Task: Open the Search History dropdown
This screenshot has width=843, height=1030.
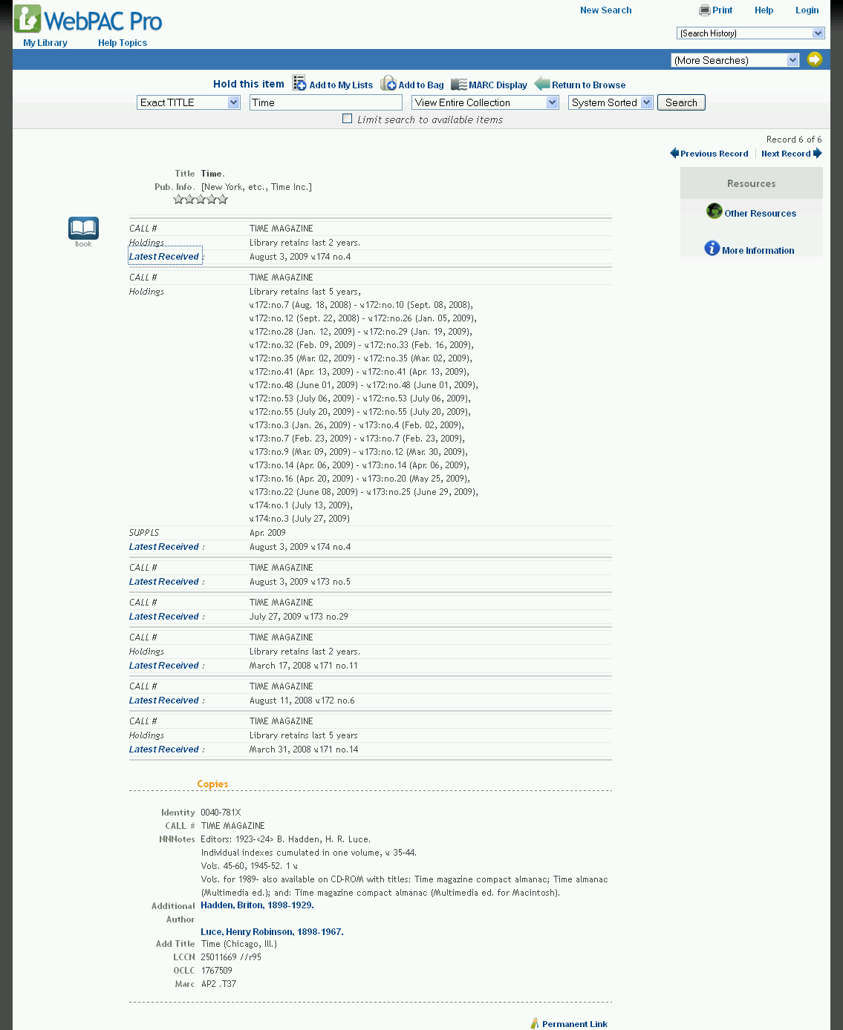Action: tap(750, 33)
